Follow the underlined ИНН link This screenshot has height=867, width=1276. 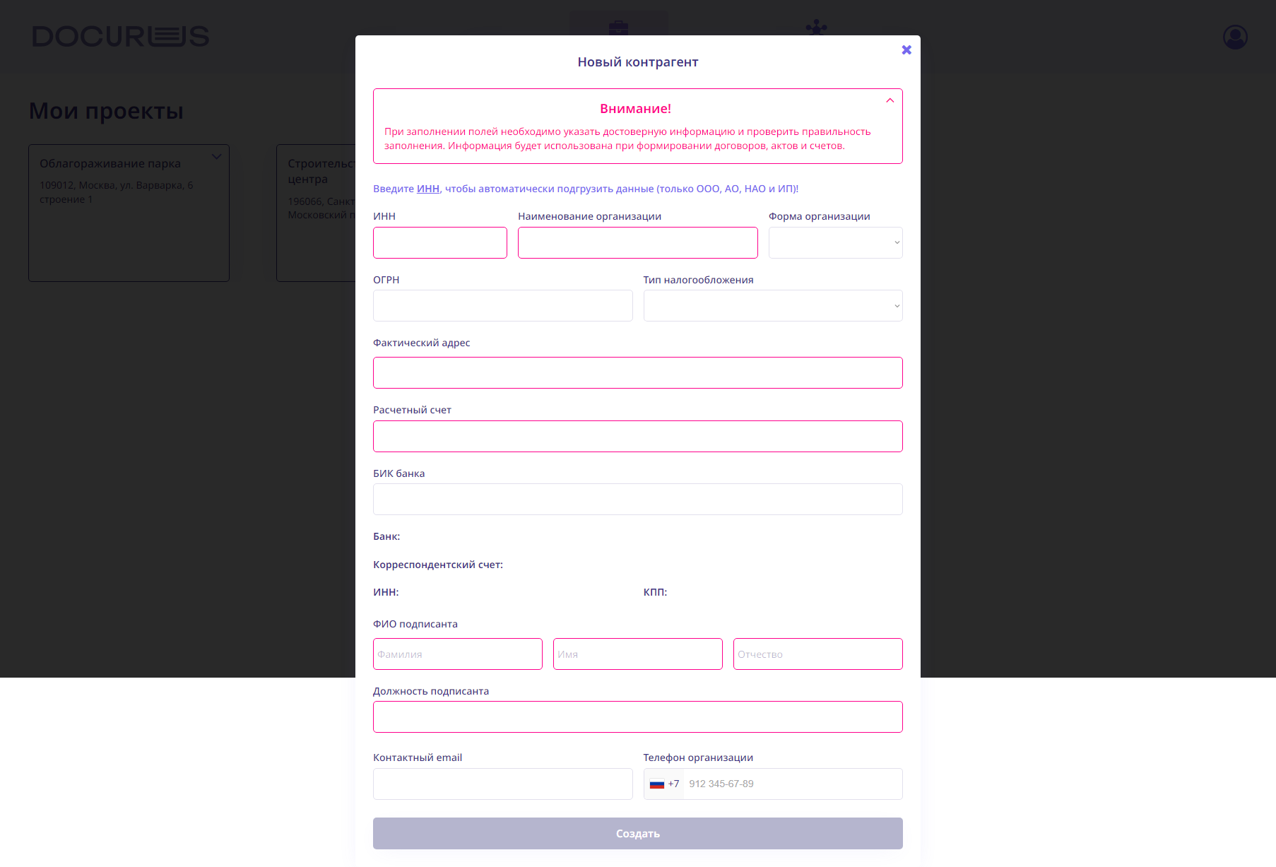point(428,189)
